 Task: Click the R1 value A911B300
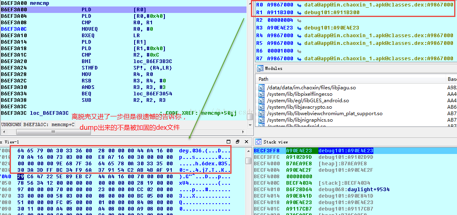point(280,13)
